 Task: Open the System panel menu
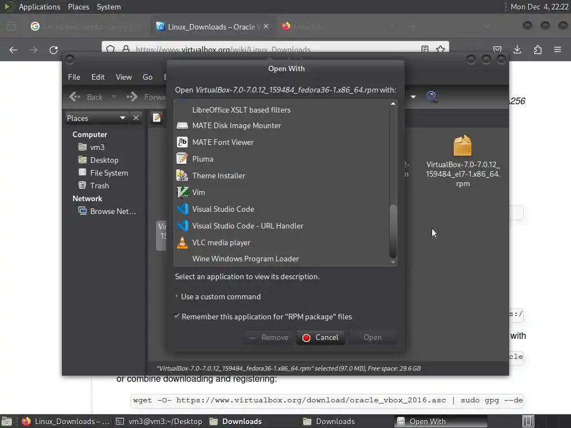109,7
